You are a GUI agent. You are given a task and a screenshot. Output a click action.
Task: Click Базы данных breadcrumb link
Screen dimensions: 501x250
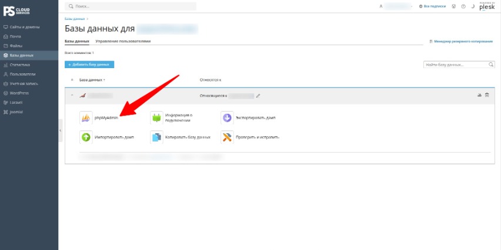[x=75, y=19]
